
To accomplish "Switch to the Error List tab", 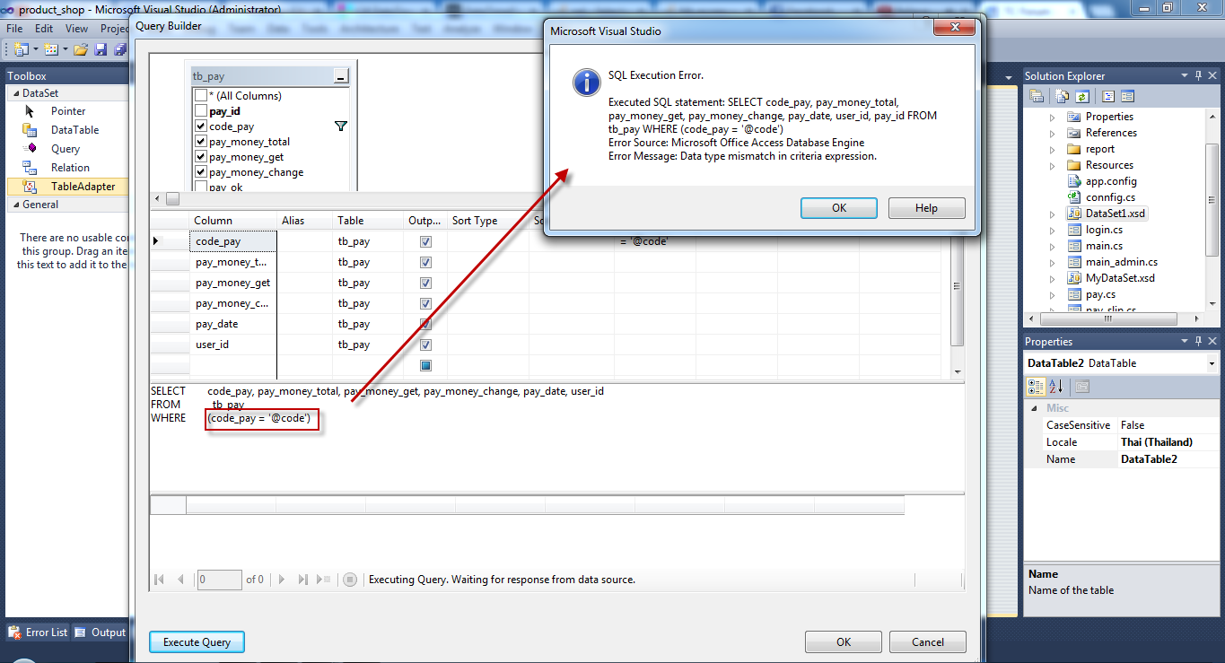I will 38,632.
